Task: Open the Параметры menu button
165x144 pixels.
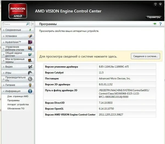Action: coord(154,17)
